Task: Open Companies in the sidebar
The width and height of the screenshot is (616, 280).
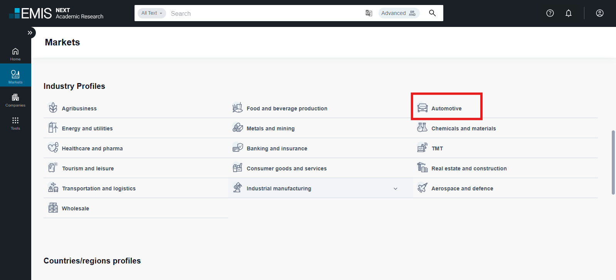Action: click(x=15, y=100)
